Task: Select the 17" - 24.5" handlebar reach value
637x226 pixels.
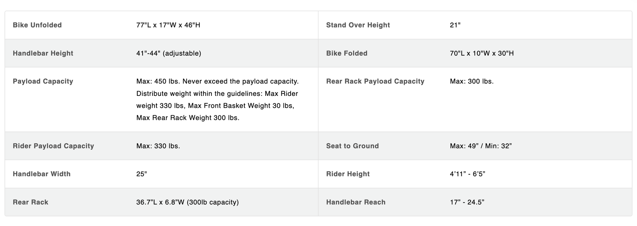Action: click(x=467, y=202)
